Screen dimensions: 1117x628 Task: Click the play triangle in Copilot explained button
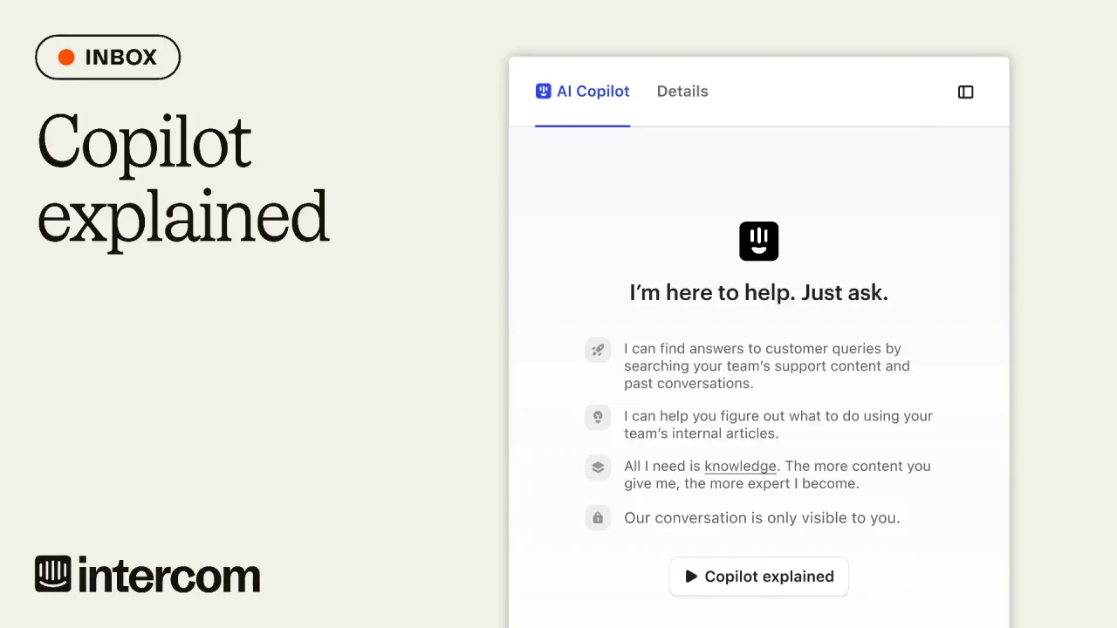click(691, 577)
